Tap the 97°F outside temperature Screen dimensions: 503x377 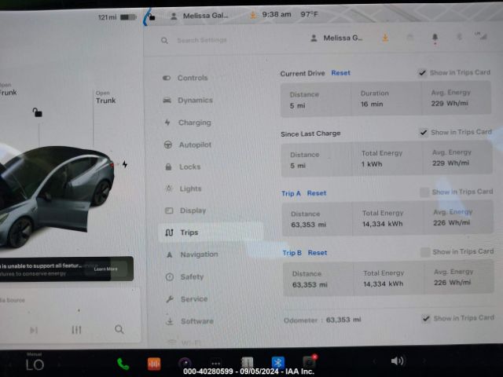[x=309, y=14]
